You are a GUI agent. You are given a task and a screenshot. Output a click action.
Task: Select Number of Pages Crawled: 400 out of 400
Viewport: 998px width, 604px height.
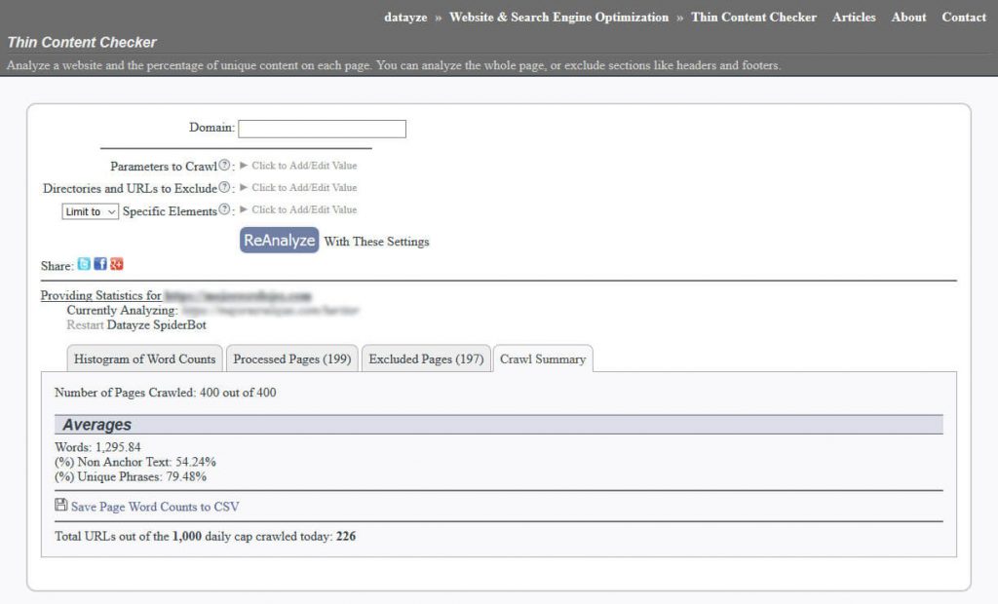[x=166, y=392]
